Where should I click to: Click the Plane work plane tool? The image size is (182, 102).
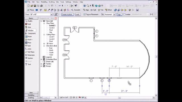pos(31,10)
